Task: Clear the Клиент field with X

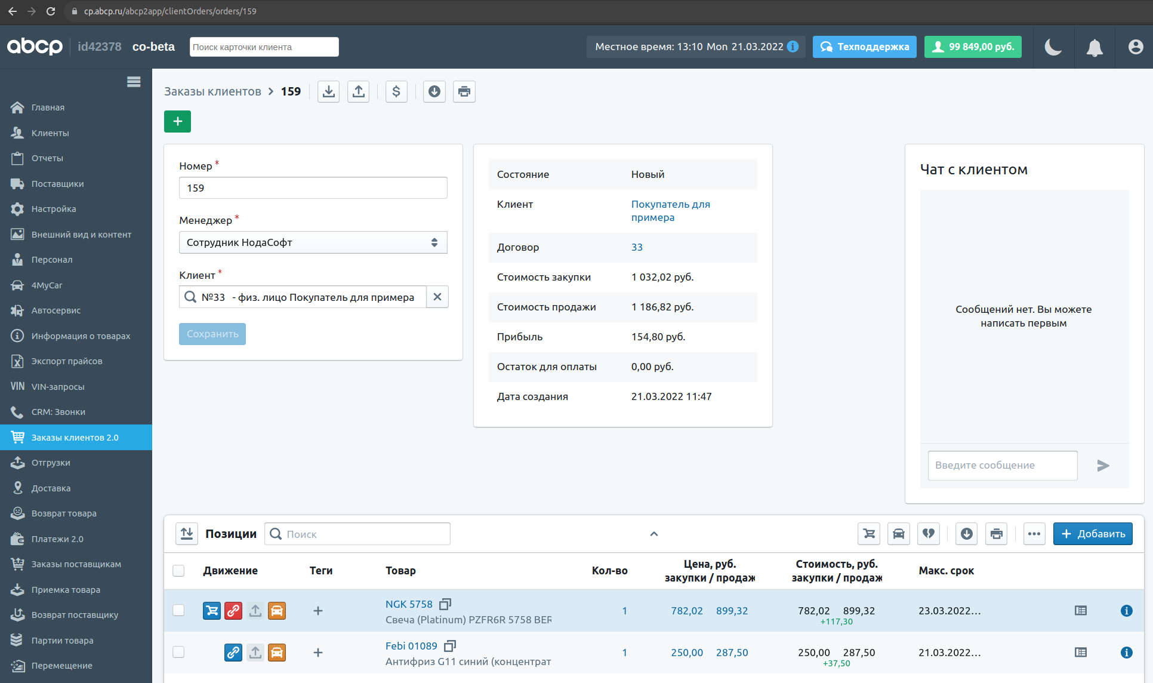Action: pyautogui.click(x=437, y=297)
